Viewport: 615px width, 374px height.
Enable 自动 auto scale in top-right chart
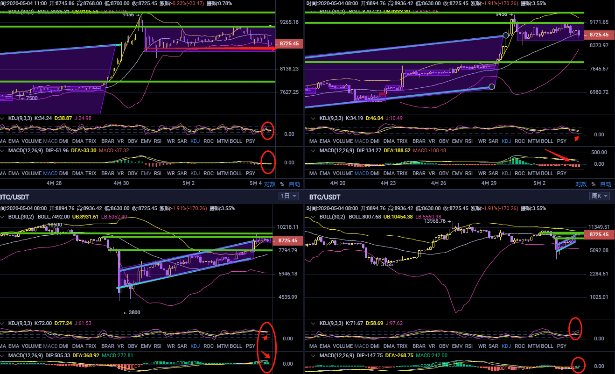tap(605, 184)
